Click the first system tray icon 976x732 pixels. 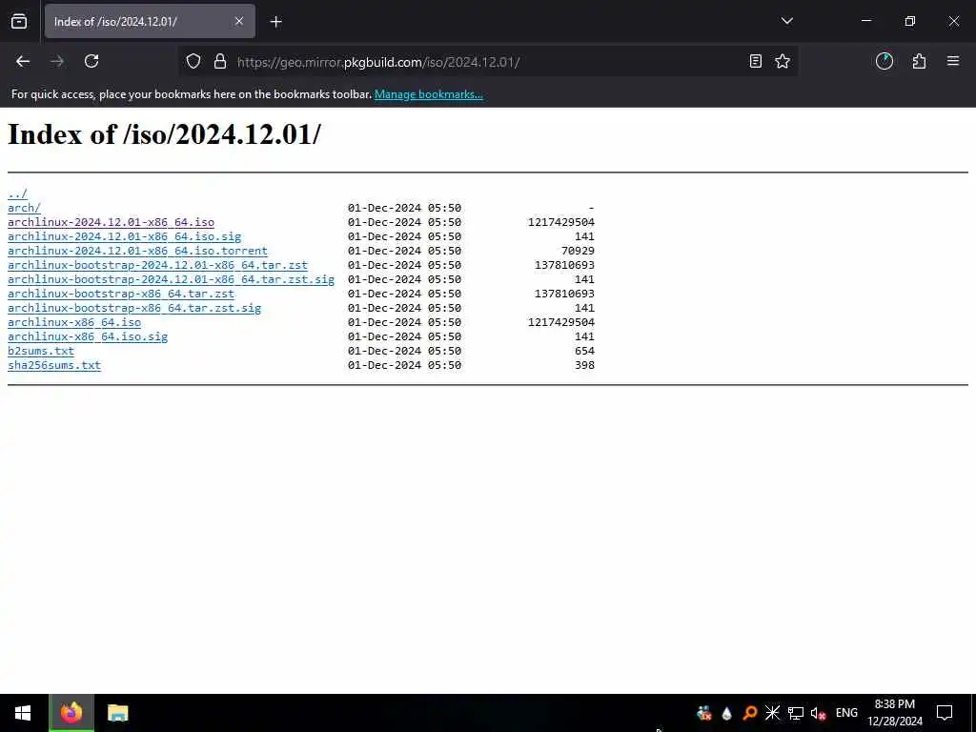click(704, 713)
